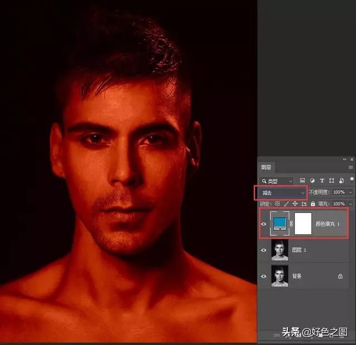Click the lock image pixels brush icon
This screenshot has width=356, height=345.
point(285,204)
